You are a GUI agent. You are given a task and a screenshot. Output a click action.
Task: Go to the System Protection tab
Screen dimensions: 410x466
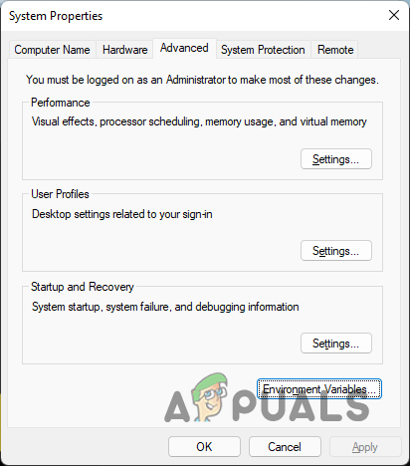click(x=263, y=50)
